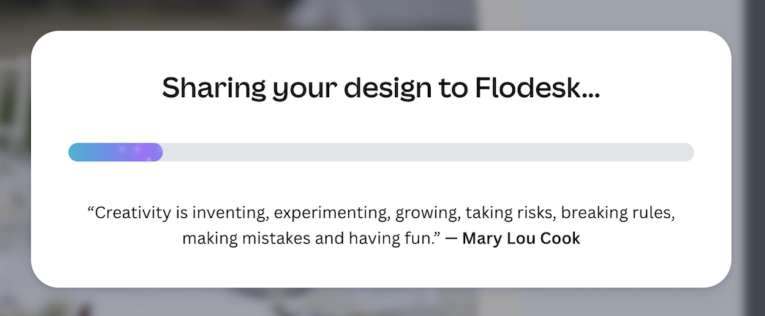Image resolution: width=765 pixels, height=316 pixels.
Task: Click the blue start of the progress fill
Action: click(79, 152)
